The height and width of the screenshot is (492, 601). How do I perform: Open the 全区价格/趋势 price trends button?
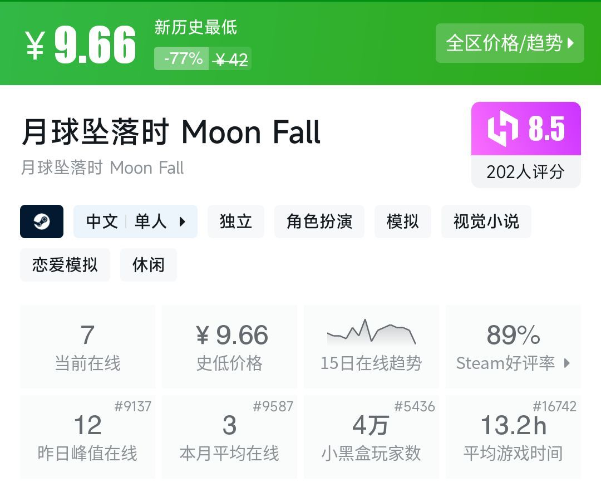point(510,43)
